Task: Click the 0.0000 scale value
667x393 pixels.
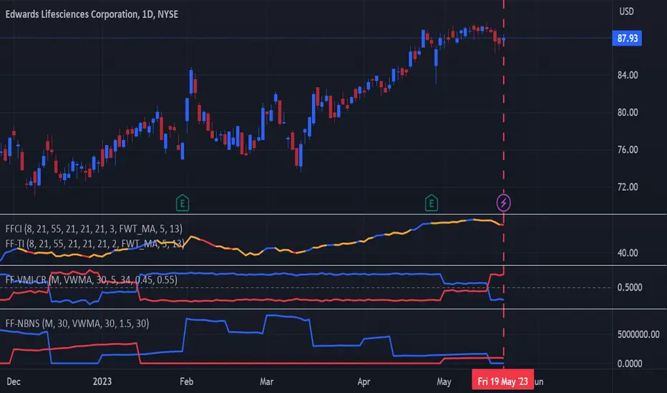Action: coord(630,364)
